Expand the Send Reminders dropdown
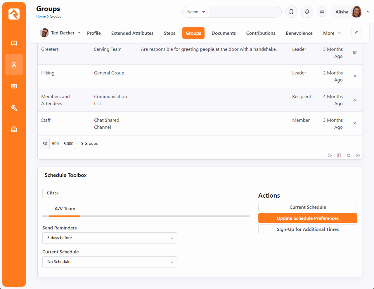This screenshot has width=374, height=289. tap(110, 238)
